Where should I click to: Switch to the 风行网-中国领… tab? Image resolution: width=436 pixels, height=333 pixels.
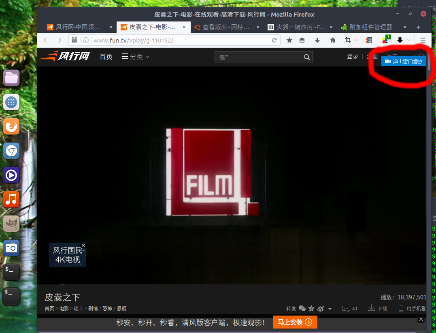point(80,27)
